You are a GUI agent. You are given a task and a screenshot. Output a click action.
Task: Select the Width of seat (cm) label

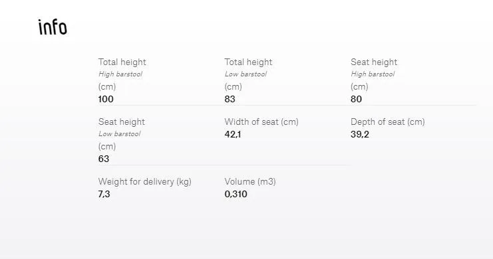[x=261, y=122]
